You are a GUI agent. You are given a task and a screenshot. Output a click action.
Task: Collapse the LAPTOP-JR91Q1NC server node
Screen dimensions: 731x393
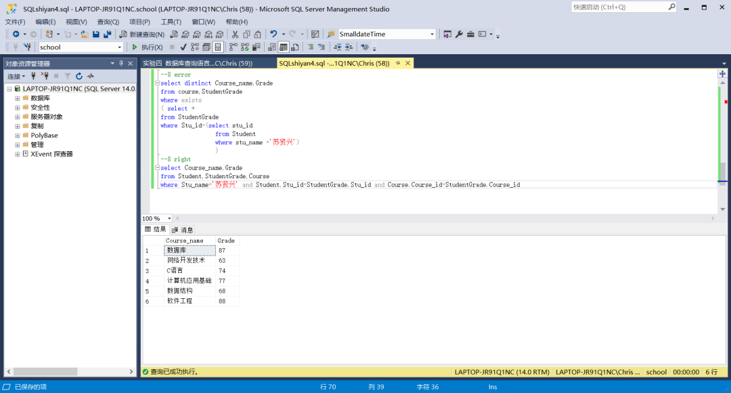tap(9, 89)
